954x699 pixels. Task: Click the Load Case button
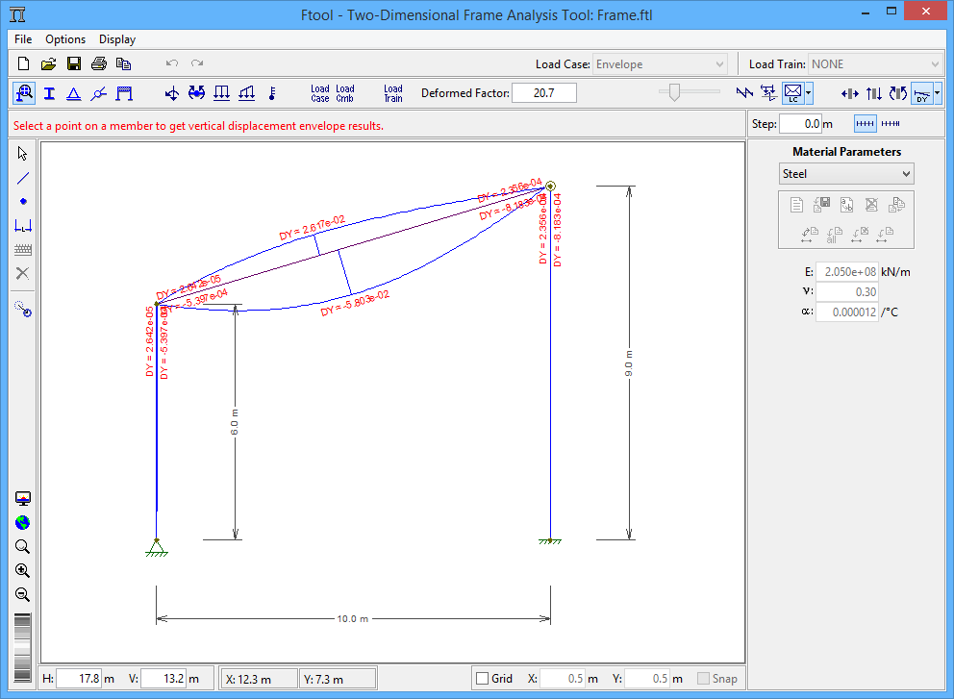point(320,93)
